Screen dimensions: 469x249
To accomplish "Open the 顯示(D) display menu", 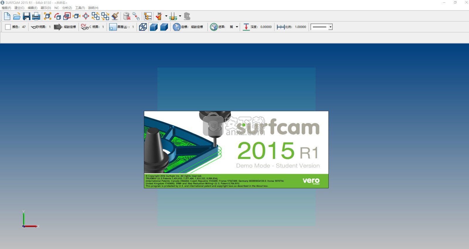I will 46,8.
